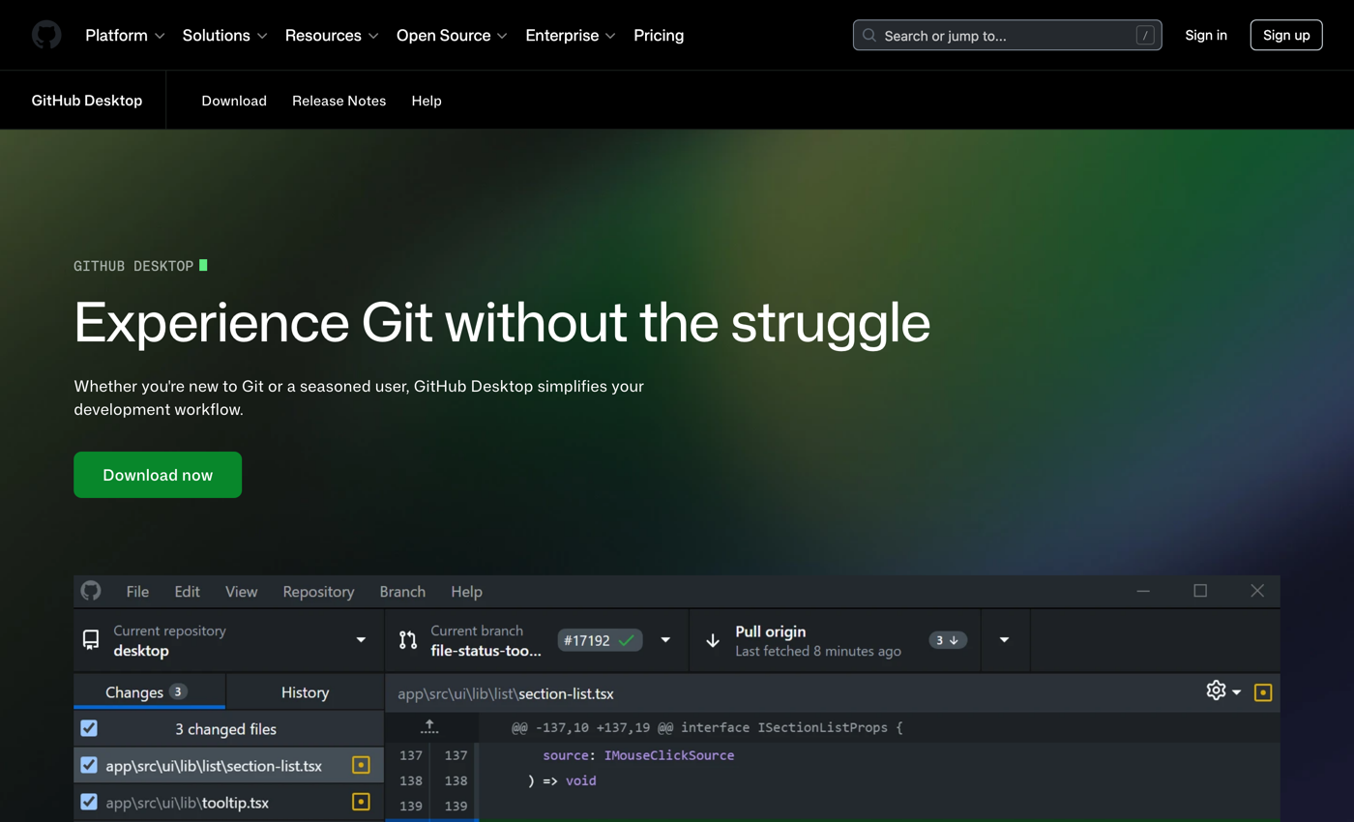Open the Current branch dropdown arrow

click(665, 640)
